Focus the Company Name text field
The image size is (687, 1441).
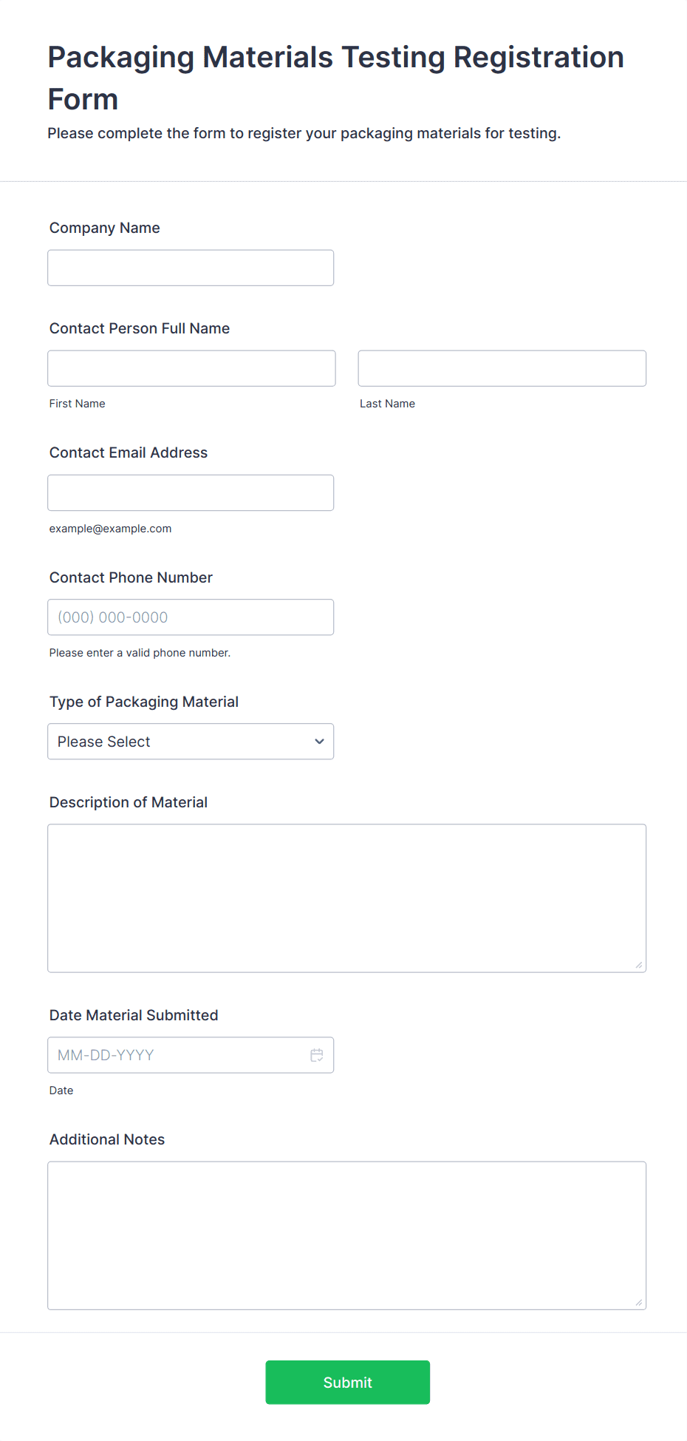191,268
